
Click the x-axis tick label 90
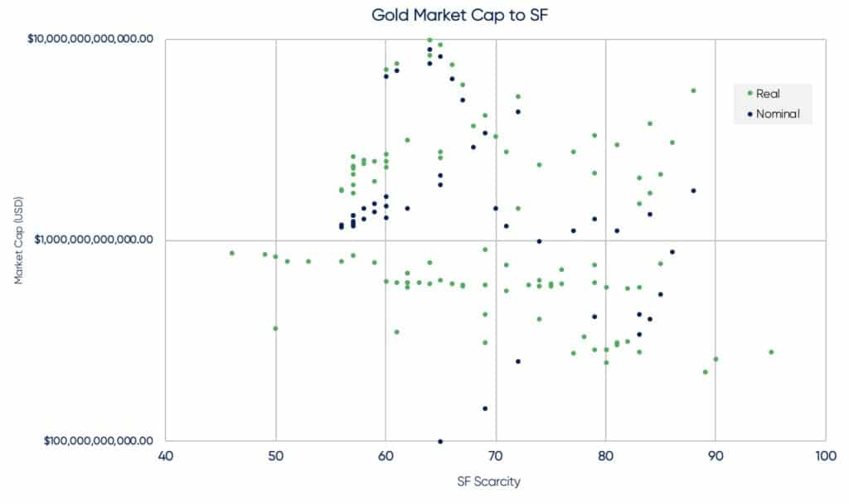[x=716, y=456]
